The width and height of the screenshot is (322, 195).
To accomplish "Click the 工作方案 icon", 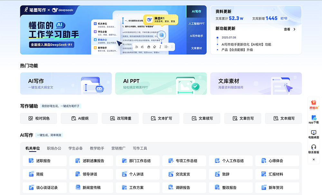I will pos(124,187).
